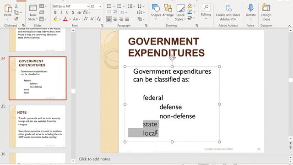The width and height of the screenshot is (293, 165).
Task: Select slide 35 NOTE thumbnail
Action: pos(38,126)
